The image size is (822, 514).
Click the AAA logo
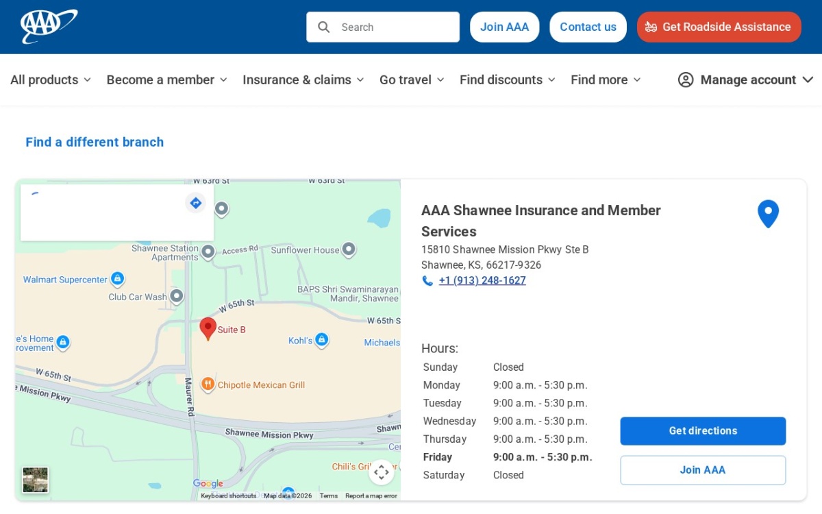[49, 27]
